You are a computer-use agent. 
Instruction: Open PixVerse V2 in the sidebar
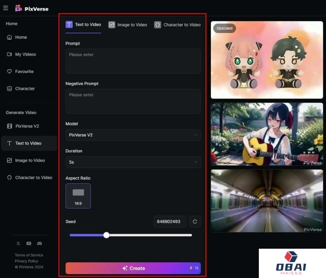point(27,126)
